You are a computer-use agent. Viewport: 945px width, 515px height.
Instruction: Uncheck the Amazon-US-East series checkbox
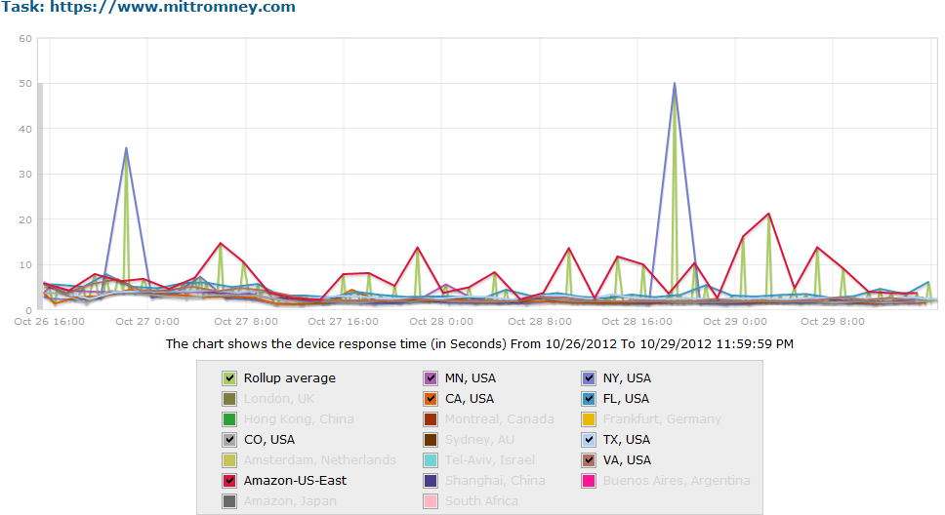tap(229, 481)
